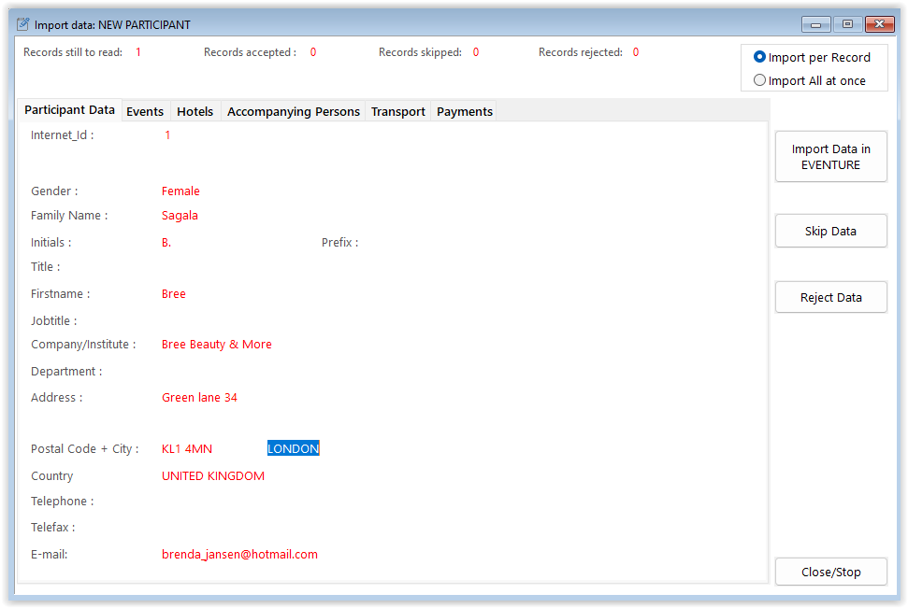This screenshot has width=908, height=608.
Task: Switch to the Events tab
Action: [x=145, y=111]
